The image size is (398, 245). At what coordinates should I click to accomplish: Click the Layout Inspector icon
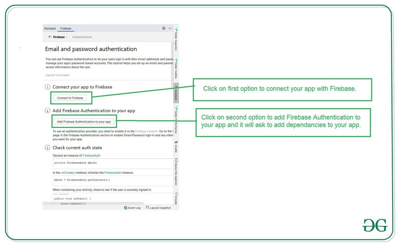[147, 207]
